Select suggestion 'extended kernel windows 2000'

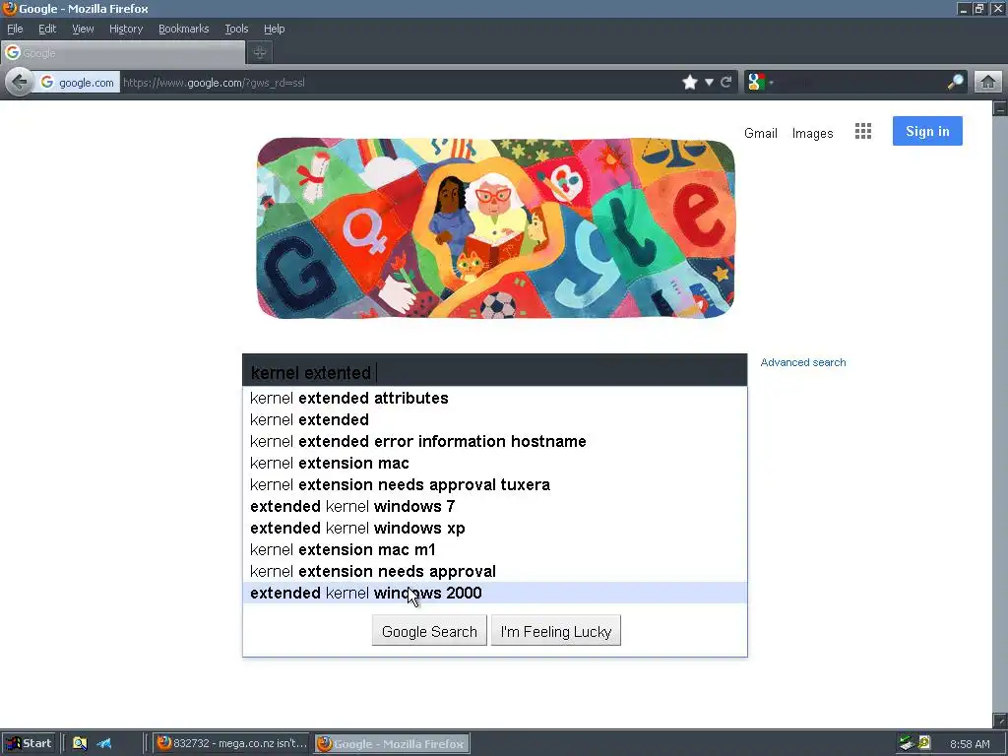click(x=494, y=593)
